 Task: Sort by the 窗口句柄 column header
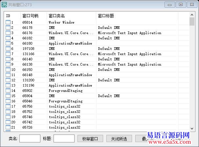click(x=33, y=16)
